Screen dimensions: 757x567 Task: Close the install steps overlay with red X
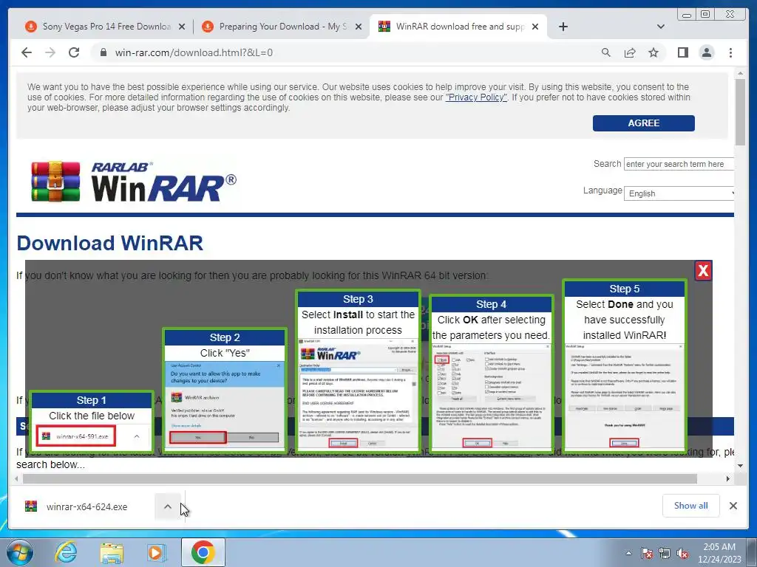coord(703,270)
